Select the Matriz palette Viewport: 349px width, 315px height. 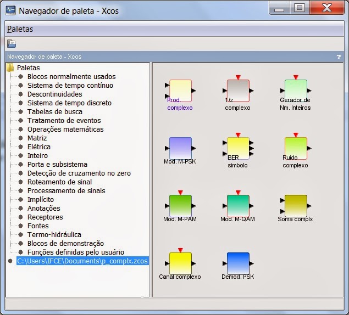tap(37, 138)
